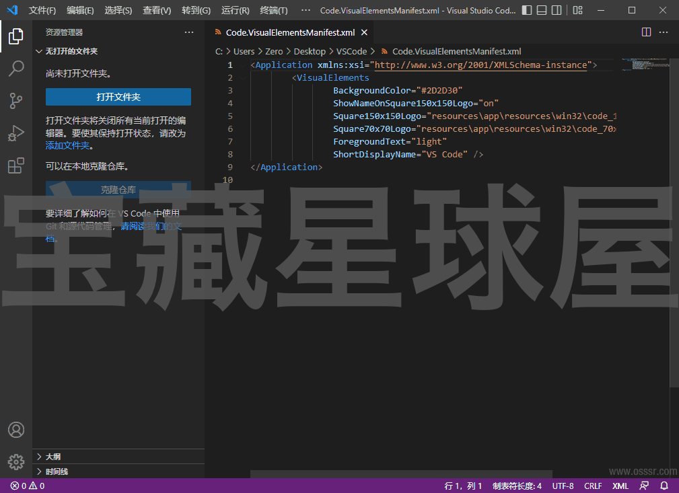Open the Run and Debug view
679x493 pixels.
coord(16,133)
